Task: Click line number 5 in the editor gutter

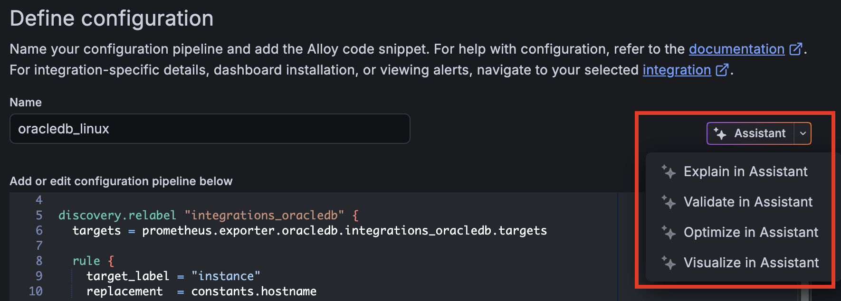Action: (x=38, y=215)
